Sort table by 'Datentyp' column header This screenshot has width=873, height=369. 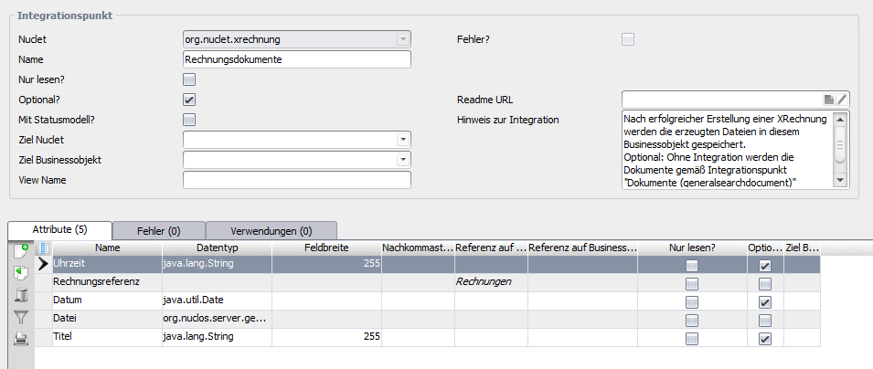[217, 248]
